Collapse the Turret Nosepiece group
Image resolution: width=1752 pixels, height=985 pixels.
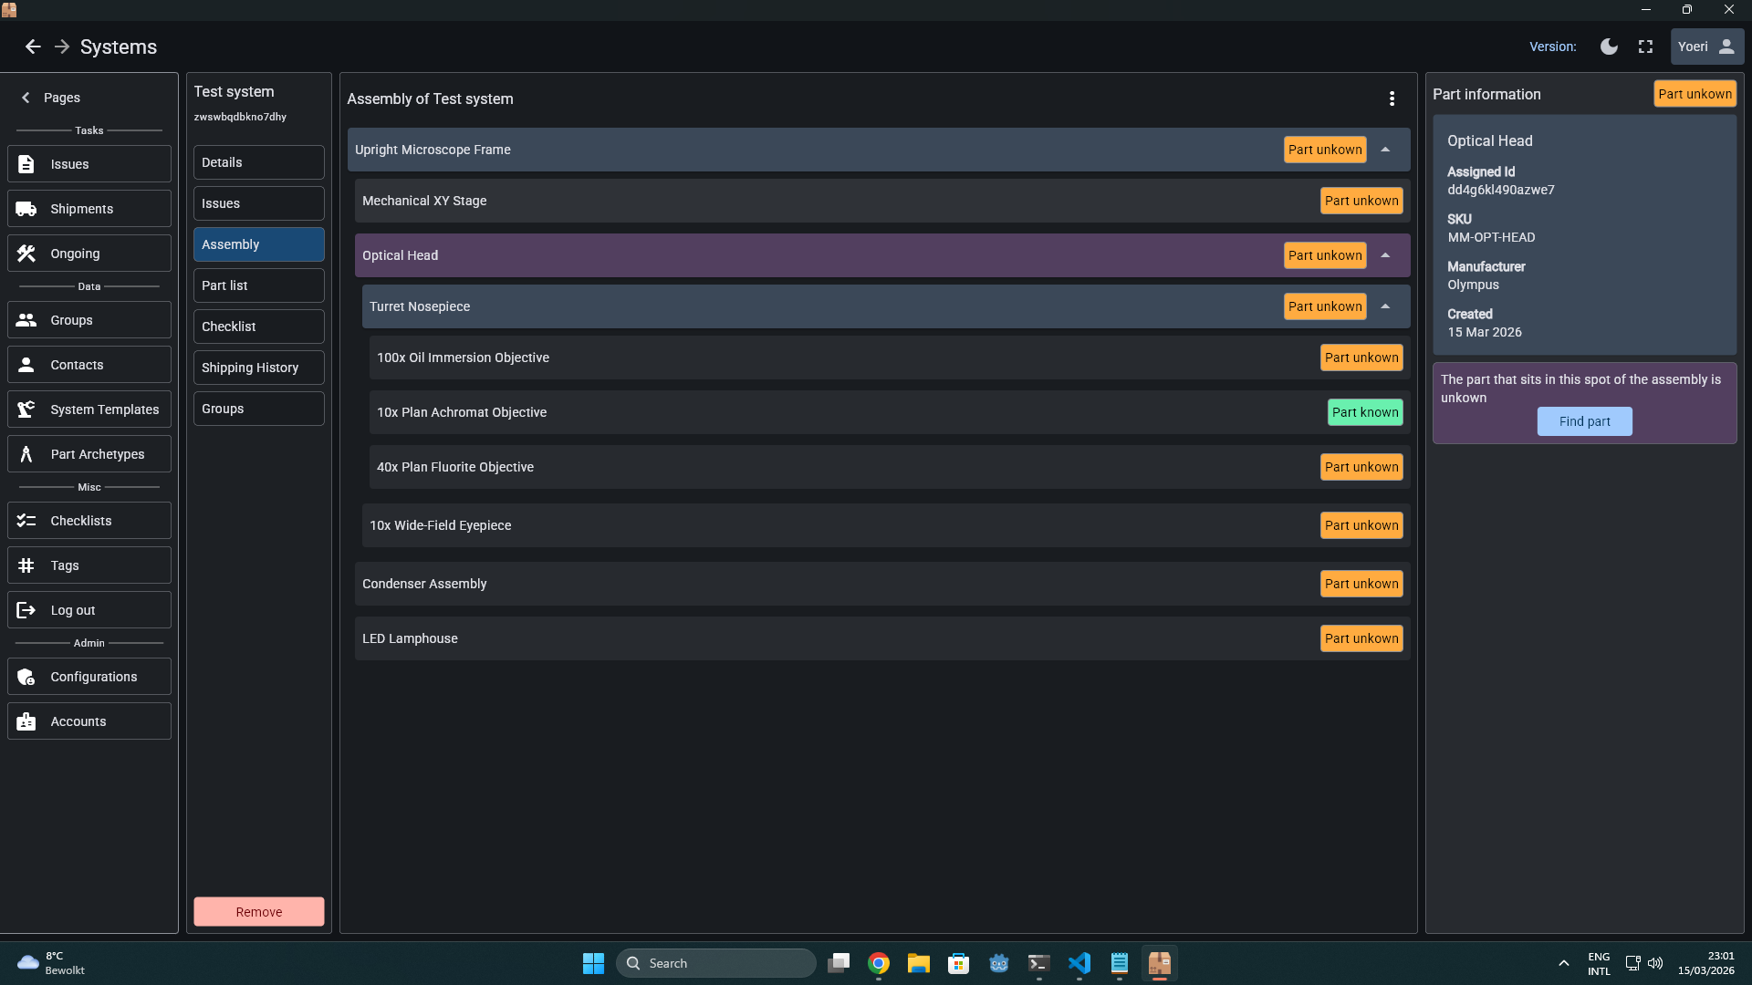1386,306
